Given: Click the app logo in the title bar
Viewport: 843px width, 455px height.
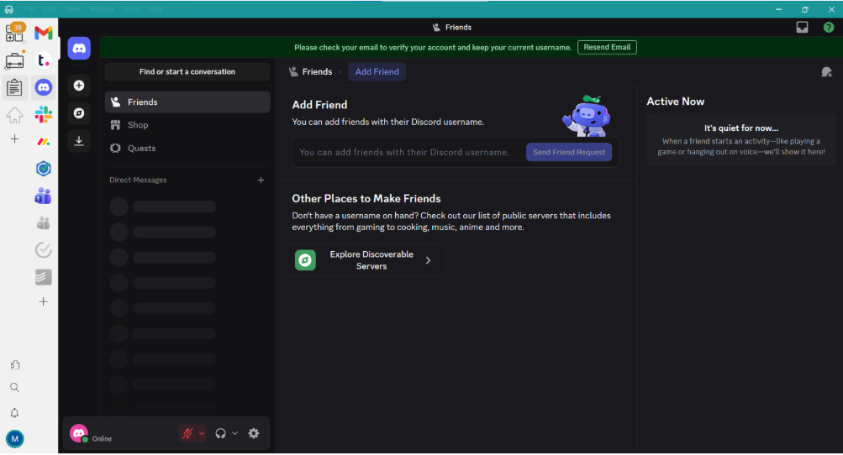Looking at the screenshot, I should [x=9, y=10].
